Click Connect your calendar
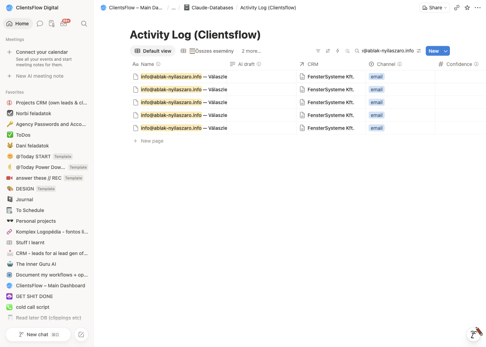The image size is (486, 347). pyautogui.click(x=42, y=52)
